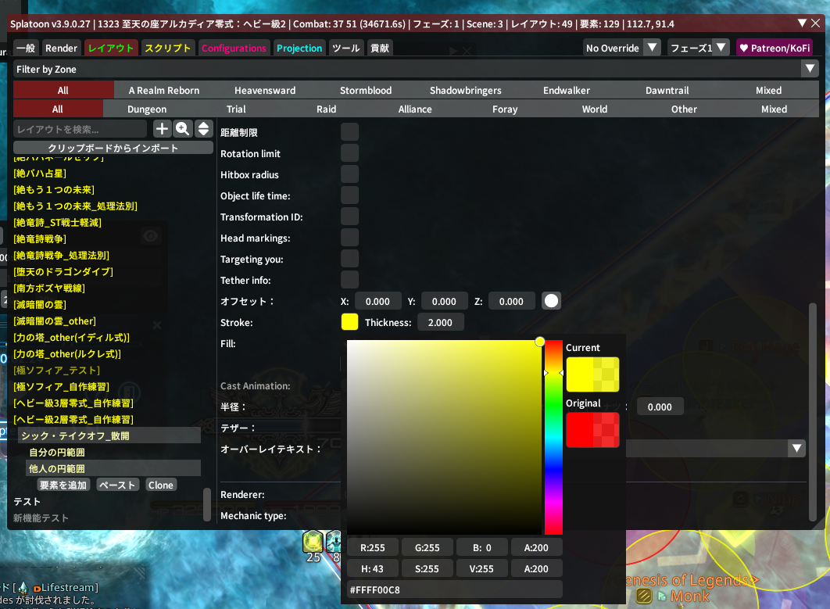Enable the Rotation limit checkbox
The width and height of the screenshot is (830, 609).
(349, 153)
